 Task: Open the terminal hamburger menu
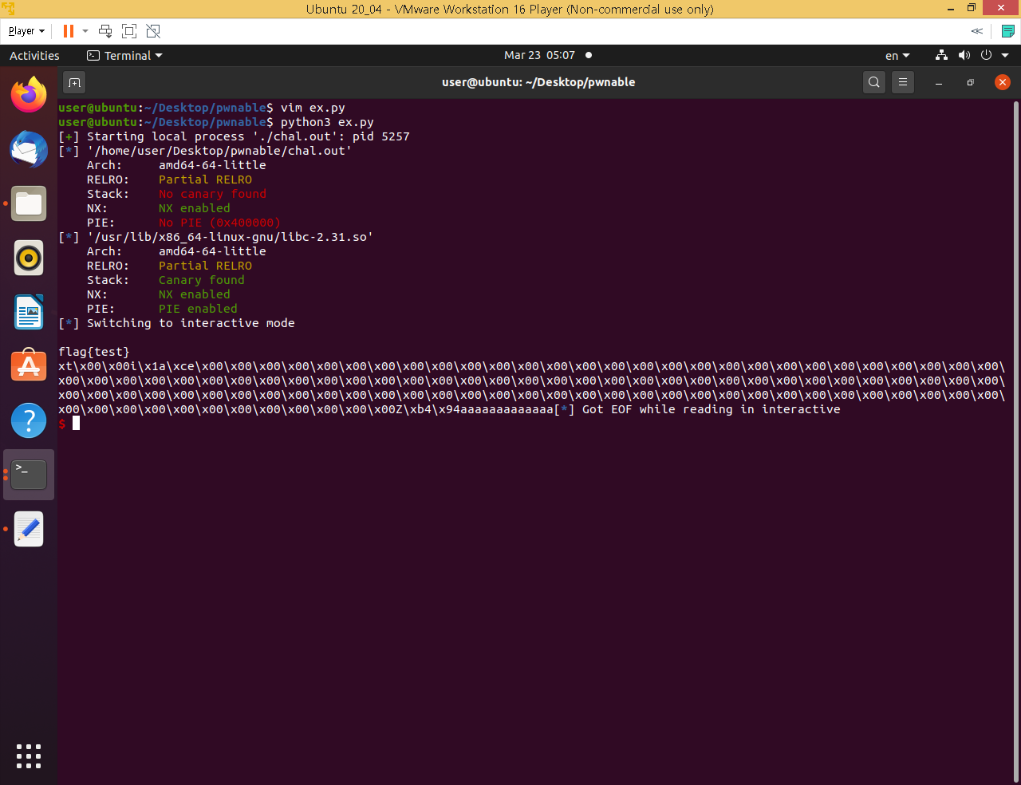tap(903, 82)
